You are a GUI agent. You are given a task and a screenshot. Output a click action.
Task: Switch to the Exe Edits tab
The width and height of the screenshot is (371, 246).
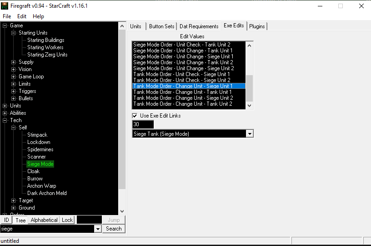234,26
